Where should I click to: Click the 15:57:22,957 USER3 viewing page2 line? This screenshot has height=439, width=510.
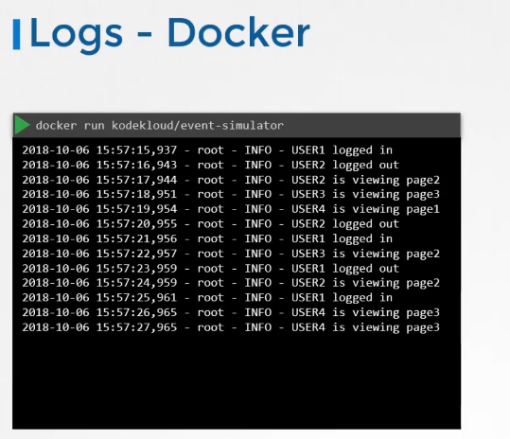click(231, 254)
